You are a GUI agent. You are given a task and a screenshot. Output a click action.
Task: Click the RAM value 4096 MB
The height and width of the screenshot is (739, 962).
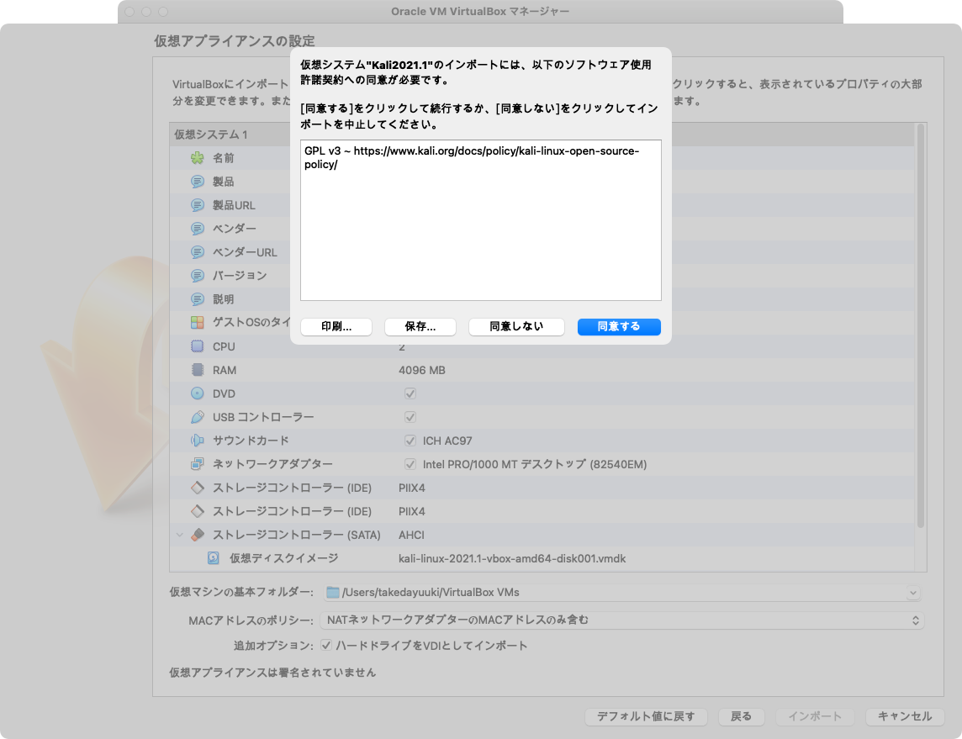[422, 371]
